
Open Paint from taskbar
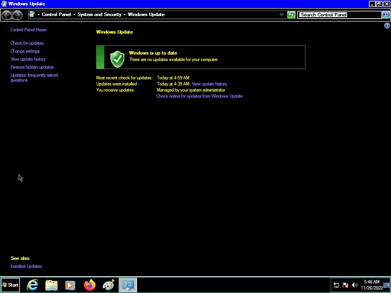[108, 285]
